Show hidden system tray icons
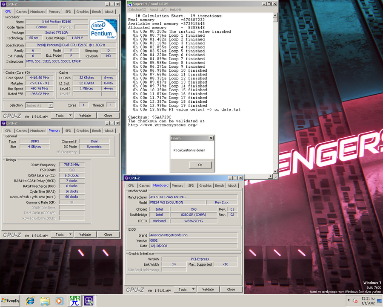Viewport: 383px width, 307px height. [349, 301]
